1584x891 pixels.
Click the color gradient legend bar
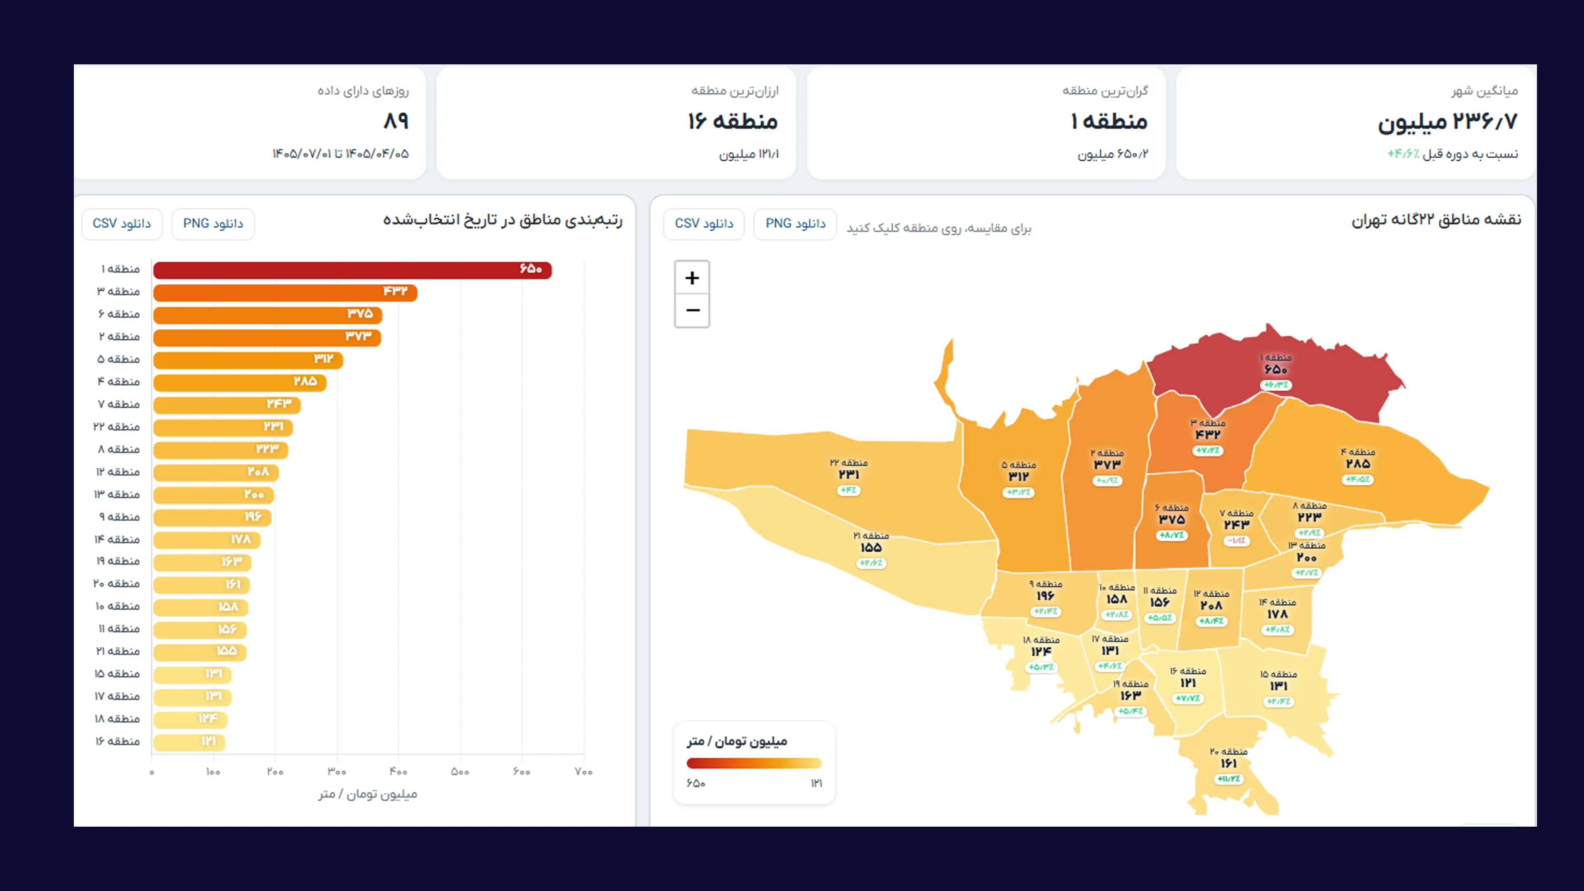(754, 763)
